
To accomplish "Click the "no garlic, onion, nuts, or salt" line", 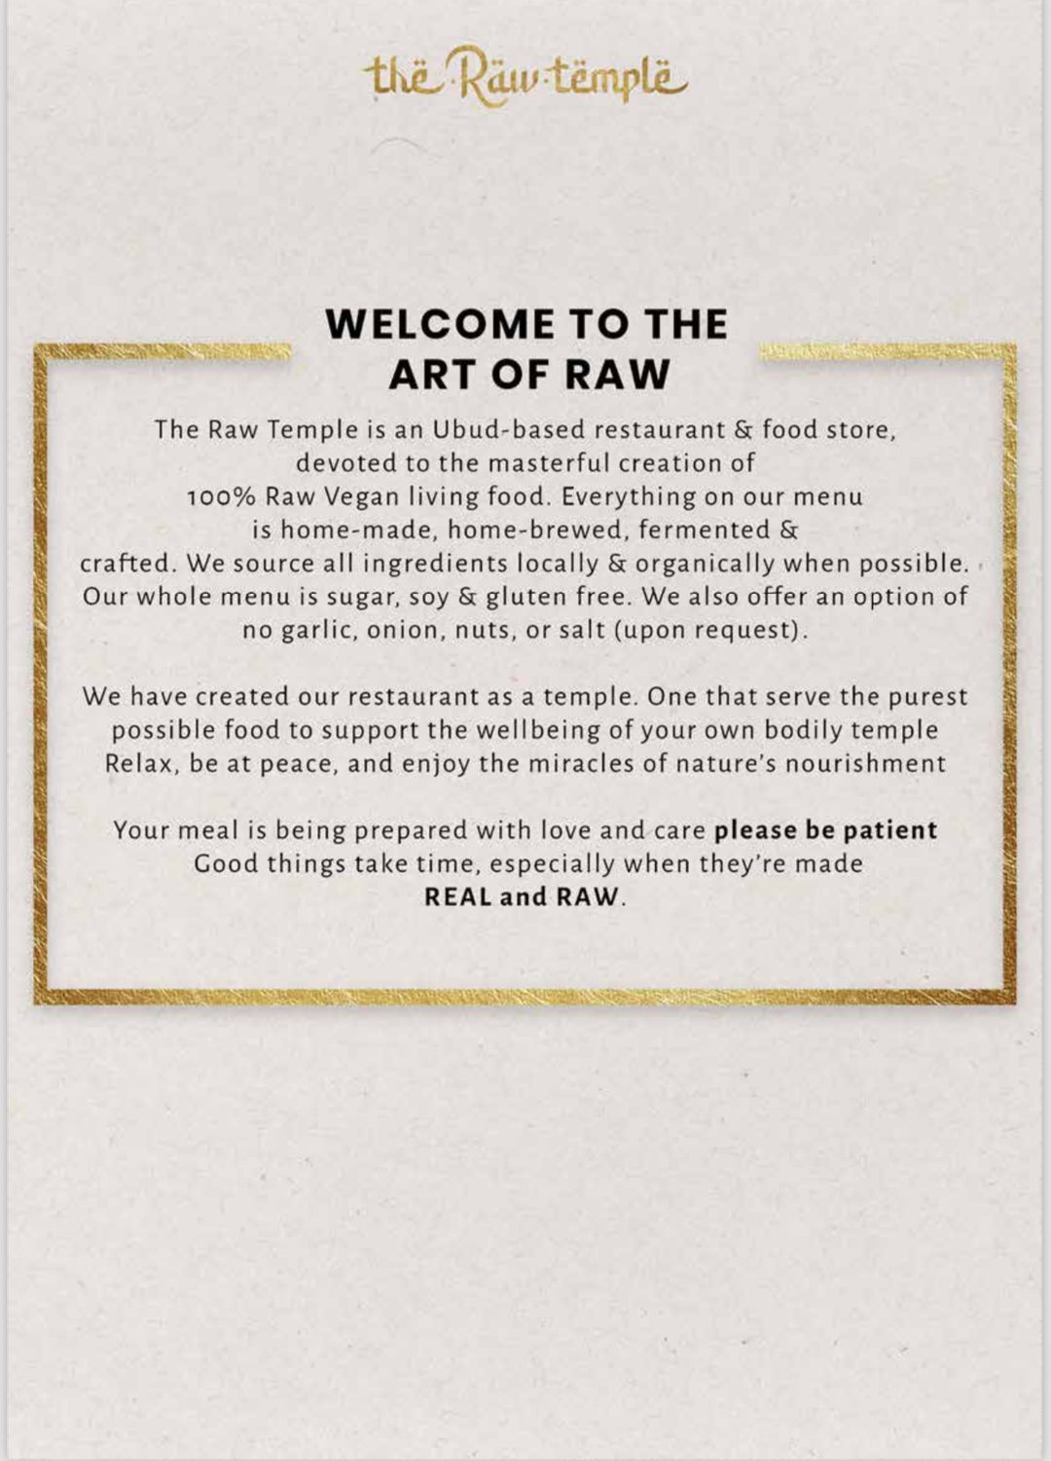I will tap(525, 630).
